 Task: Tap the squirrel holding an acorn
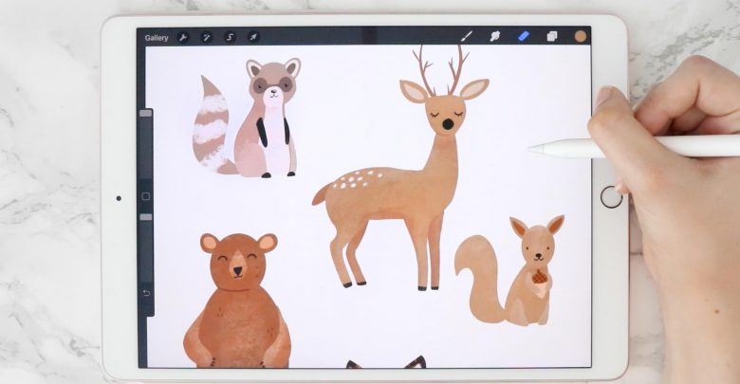[x=509, y=270]
